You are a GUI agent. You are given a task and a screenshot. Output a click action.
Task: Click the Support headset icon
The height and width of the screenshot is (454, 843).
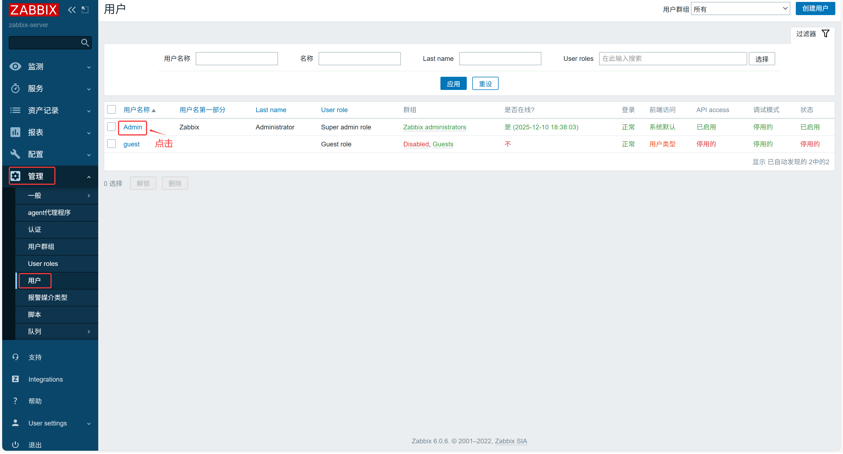(x=15, y=357)
